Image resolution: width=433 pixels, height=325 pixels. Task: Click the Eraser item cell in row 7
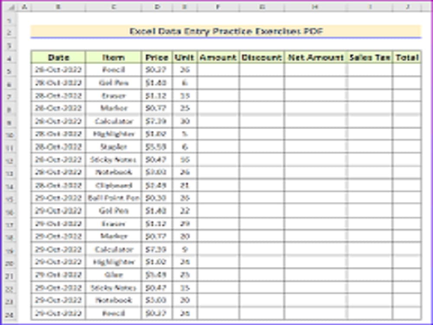click(113, 96)
